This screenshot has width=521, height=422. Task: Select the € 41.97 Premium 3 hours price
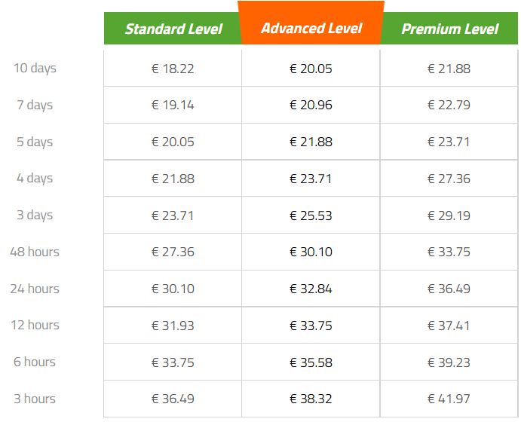click(449, 399)
